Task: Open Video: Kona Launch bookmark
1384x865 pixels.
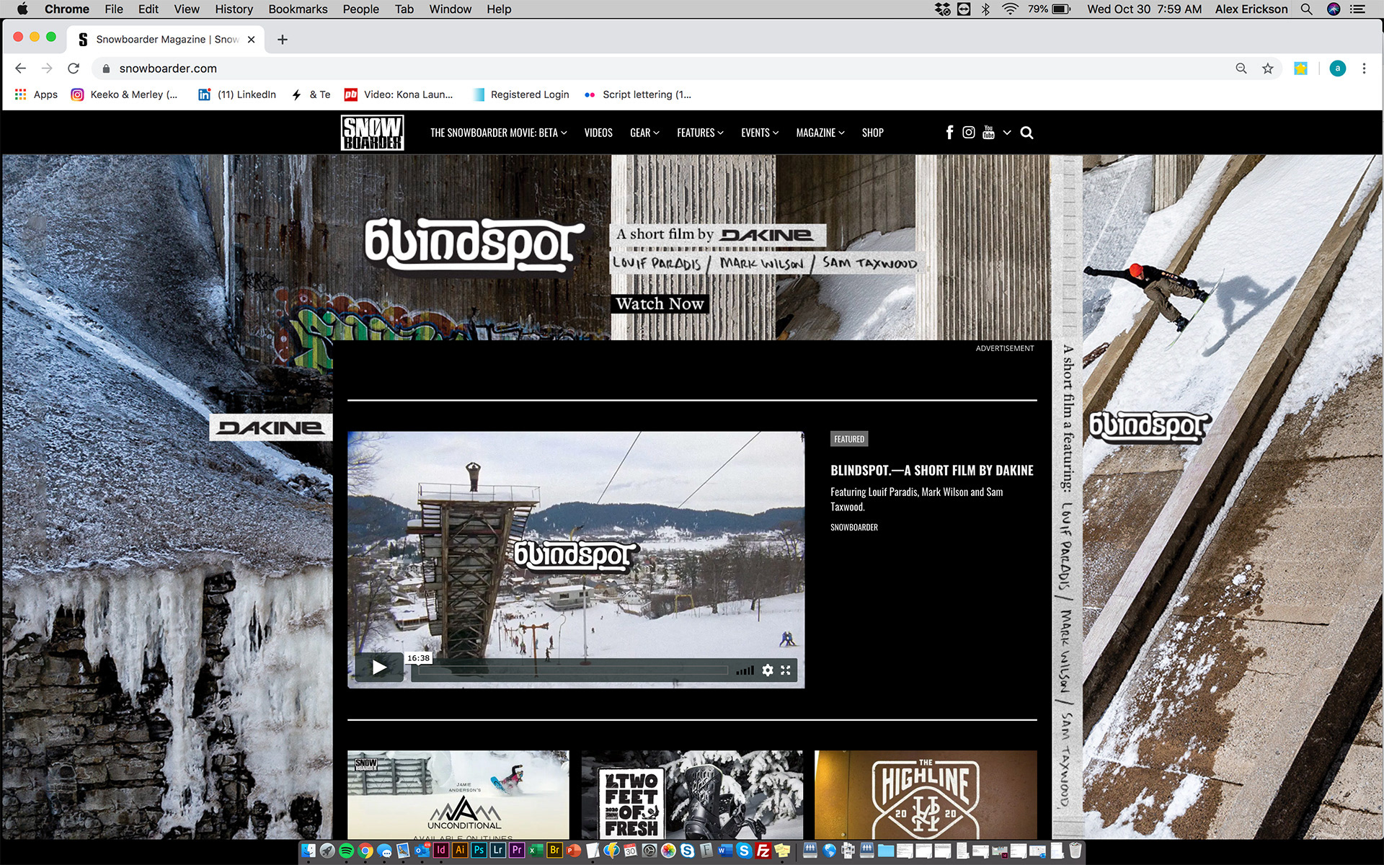Action: 399,94
